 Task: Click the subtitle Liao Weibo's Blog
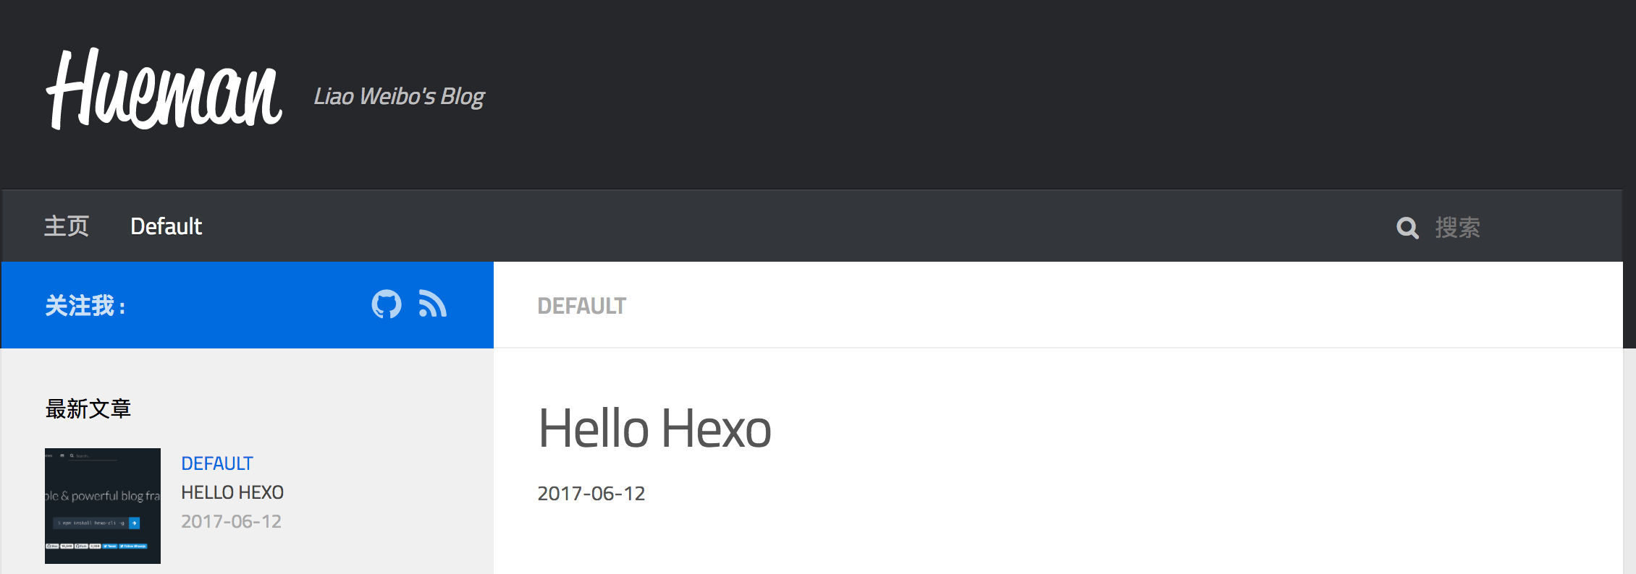tap(400, 95)
